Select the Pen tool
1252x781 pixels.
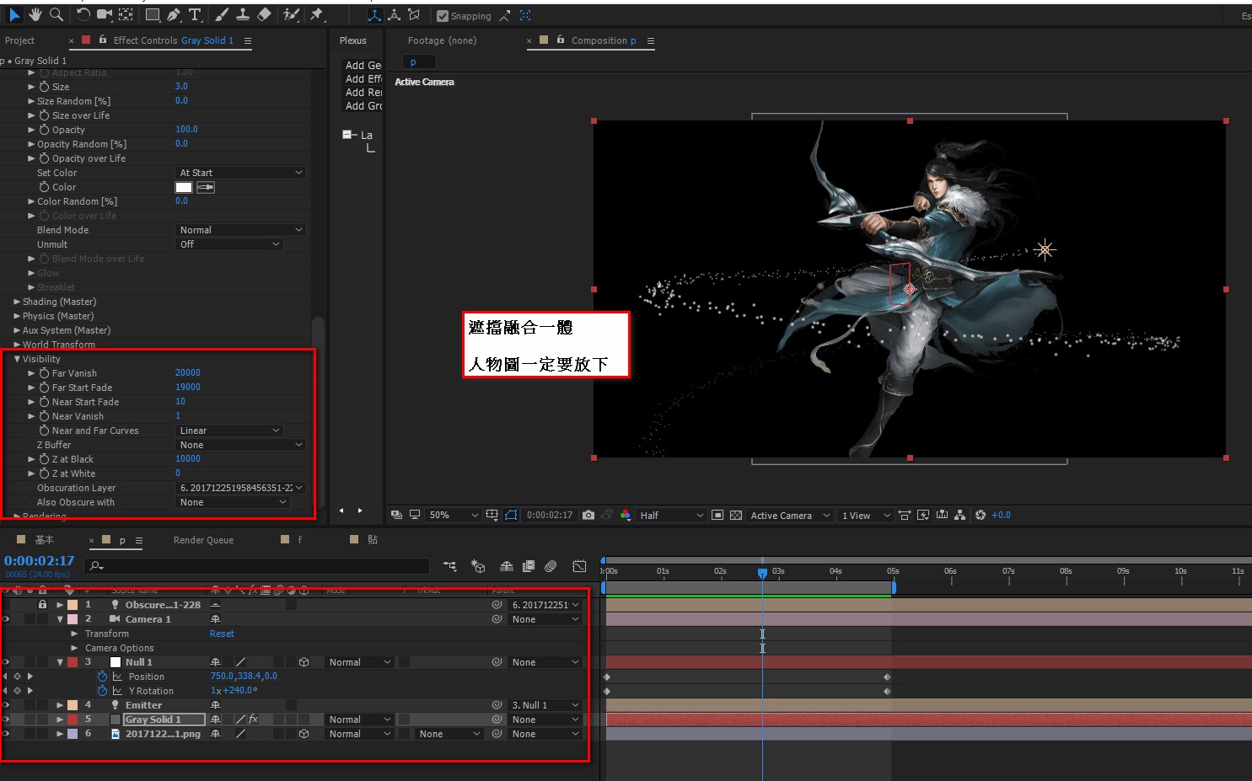pyautogui.click(x=173, y=14)
